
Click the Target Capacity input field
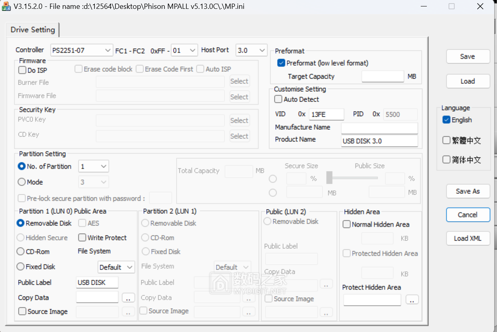click(x=383, y=76)
